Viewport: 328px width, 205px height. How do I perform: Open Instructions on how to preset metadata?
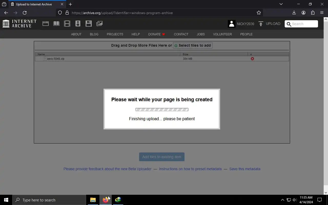click(190, 169)
